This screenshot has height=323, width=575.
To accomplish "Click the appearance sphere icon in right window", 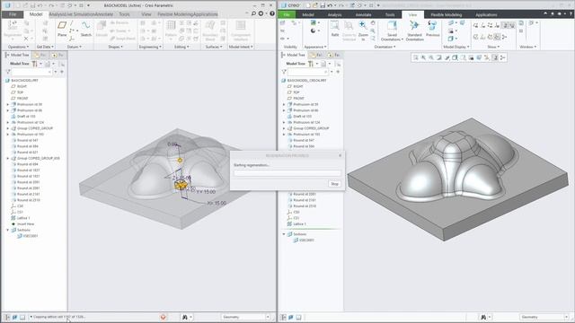I will click(x=313, y=31).
